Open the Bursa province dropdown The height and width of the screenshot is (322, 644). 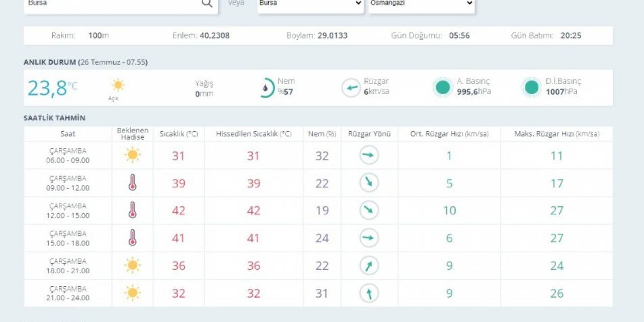(x=310, y=3)
